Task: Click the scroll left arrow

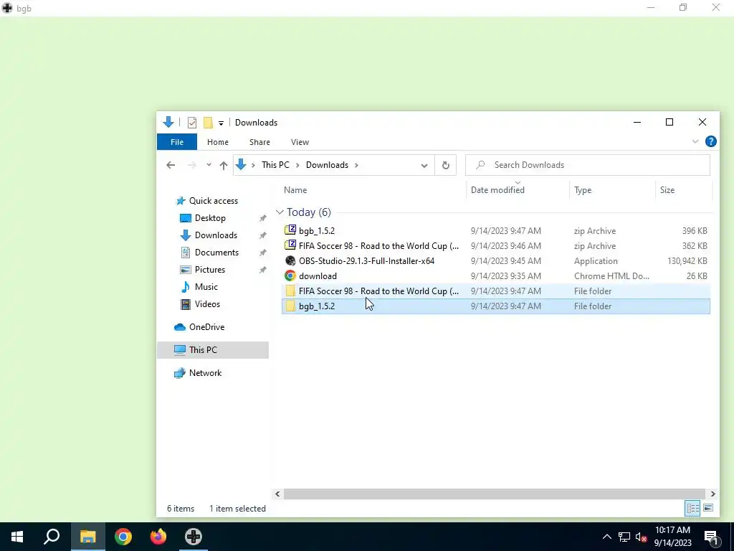Action: [x=277, y=494]
